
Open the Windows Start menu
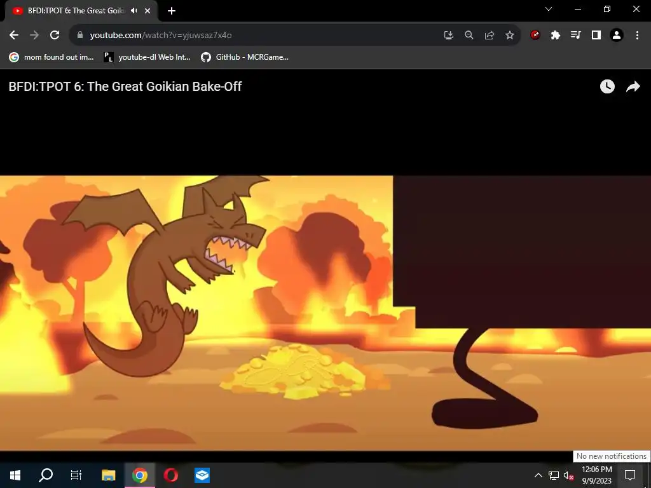(x=15, y=475)
